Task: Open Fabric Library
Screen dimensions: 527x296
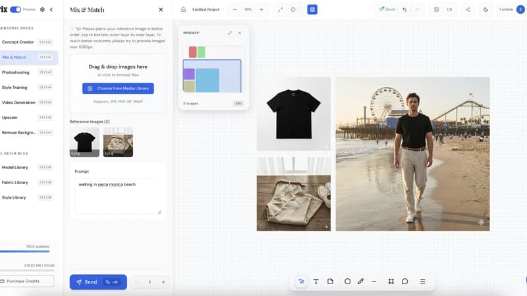Action: click(x=28, y=182)
